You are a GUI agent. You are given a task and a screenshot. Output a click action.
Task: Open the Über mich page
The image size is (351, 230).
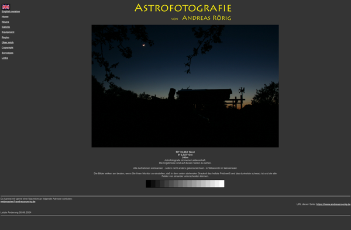coord(8,43)
